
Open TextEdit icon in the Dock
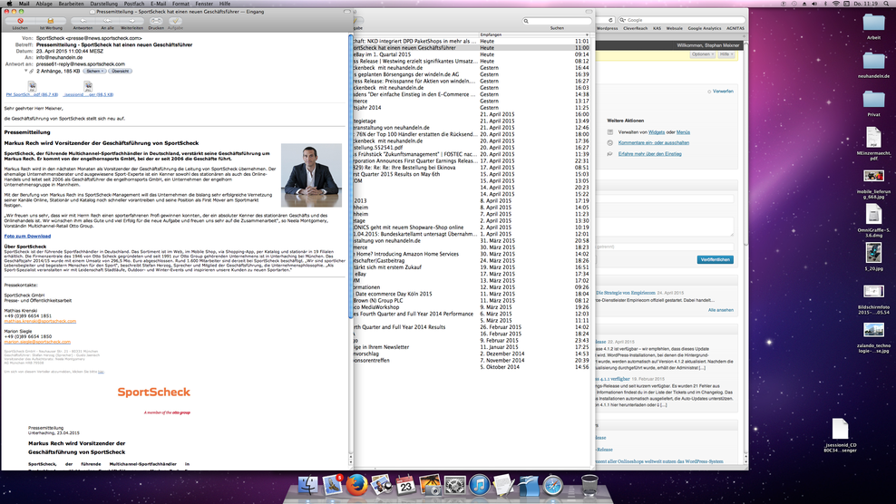pyautogui.click(x=504, y=486)
